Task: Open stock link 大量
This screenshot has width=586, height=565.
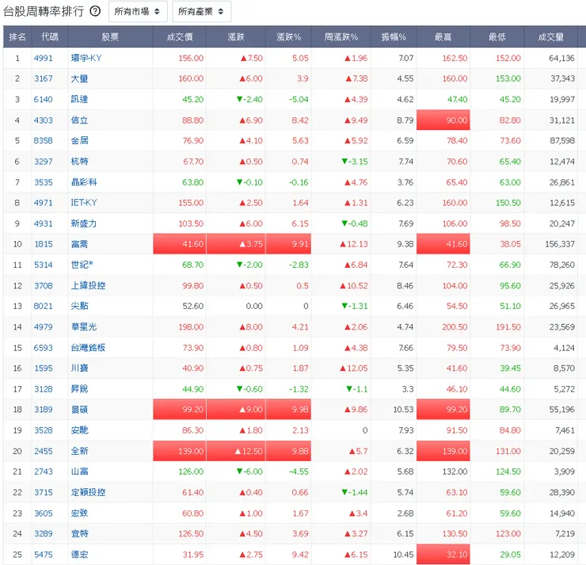Action: (80, 78)
